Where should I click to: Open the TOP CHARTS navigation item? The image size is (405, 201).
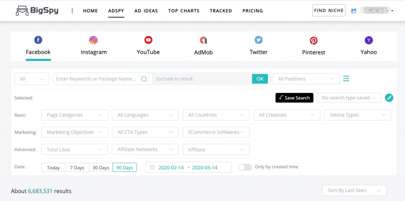click(184, 11)
